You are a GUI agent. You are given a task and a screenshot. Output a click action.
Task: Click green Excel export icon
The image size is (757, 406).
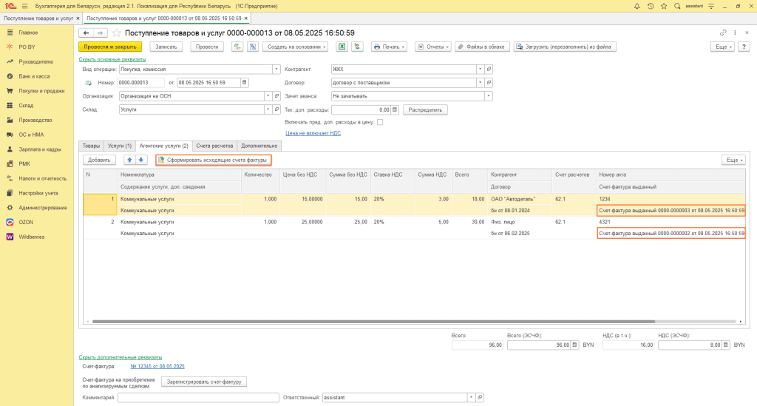[x=342, y=47]
